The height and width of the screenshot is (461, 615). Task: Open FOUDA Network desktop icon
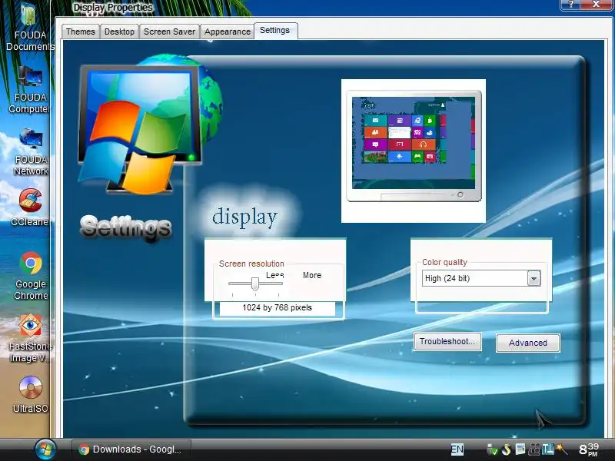click(x=31, y=152)
